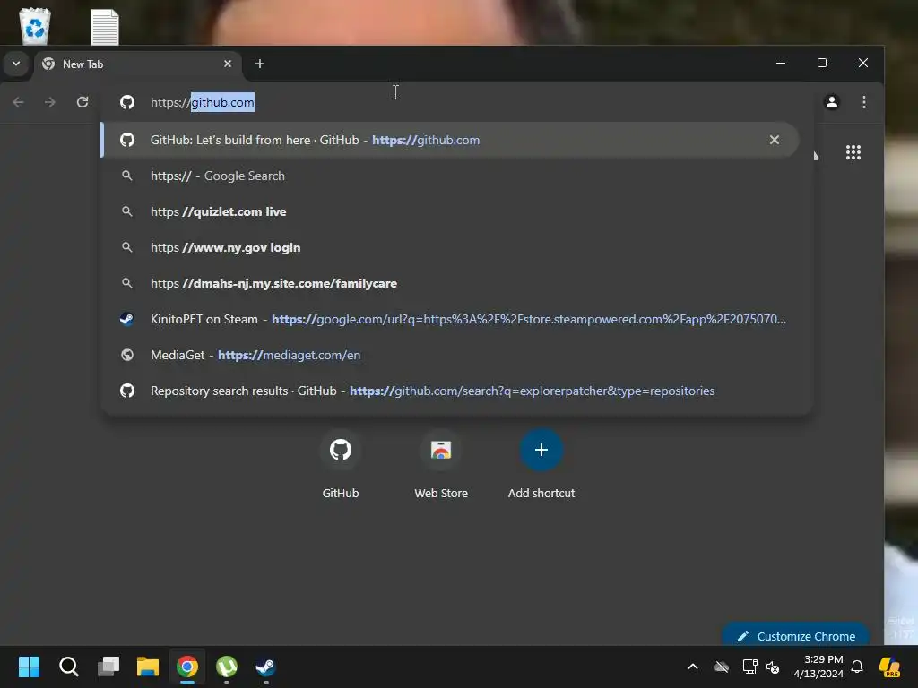Go forward with the forward arrow

coord(50,102)
